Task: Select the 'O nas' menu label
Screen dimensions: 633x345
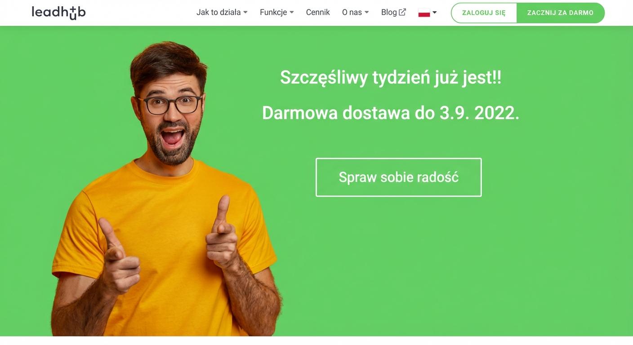Action: click(352, 13)
